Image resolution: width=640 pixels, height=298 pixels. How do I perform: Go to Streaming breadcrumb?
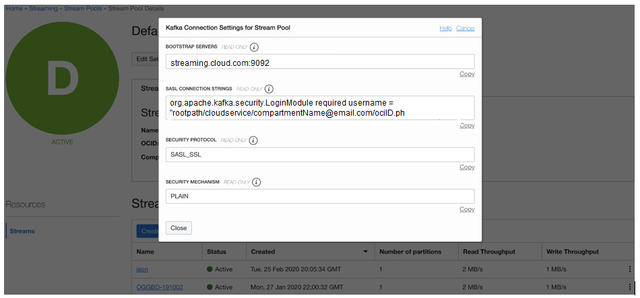43,9
